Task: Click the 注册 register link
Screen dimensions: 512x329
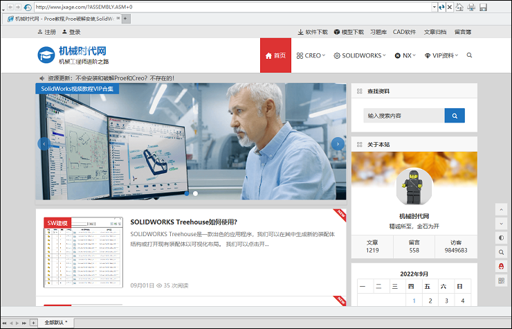Action: click(46, 32)
